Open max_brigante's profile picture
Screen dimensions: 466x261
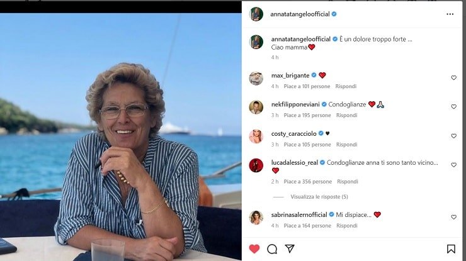click(x=256, y=79)
